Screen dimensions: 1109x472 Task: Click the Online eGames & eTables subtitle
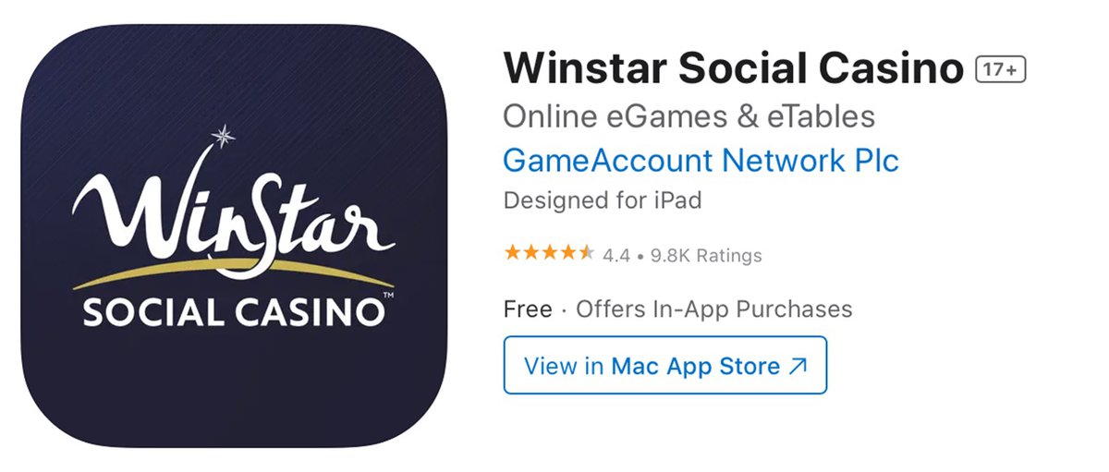click(x=689, y=116)
